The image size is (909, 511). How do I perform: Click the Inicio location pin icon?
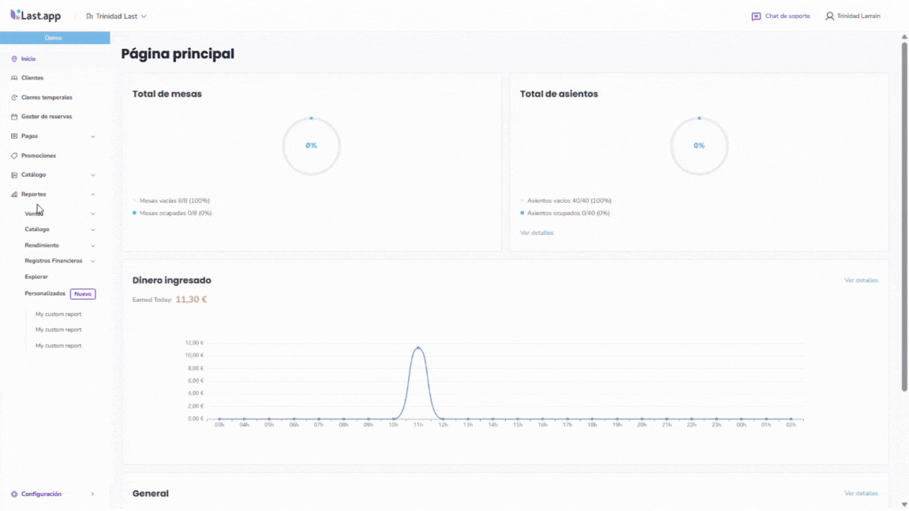14,59
